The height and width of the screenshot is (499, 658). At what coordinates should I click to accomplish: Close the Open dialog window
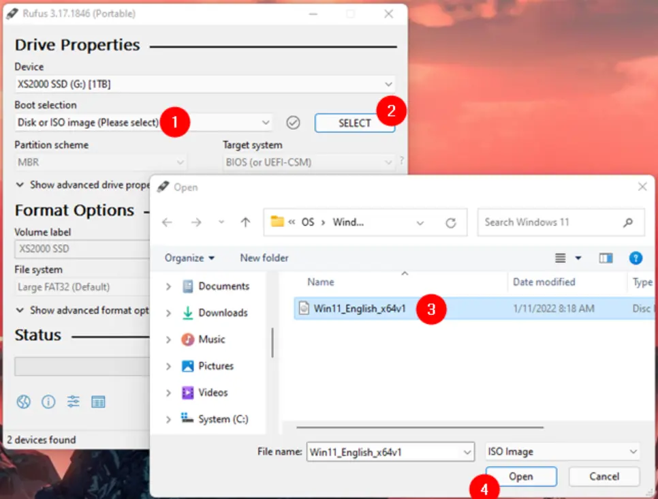coord(642,187)
